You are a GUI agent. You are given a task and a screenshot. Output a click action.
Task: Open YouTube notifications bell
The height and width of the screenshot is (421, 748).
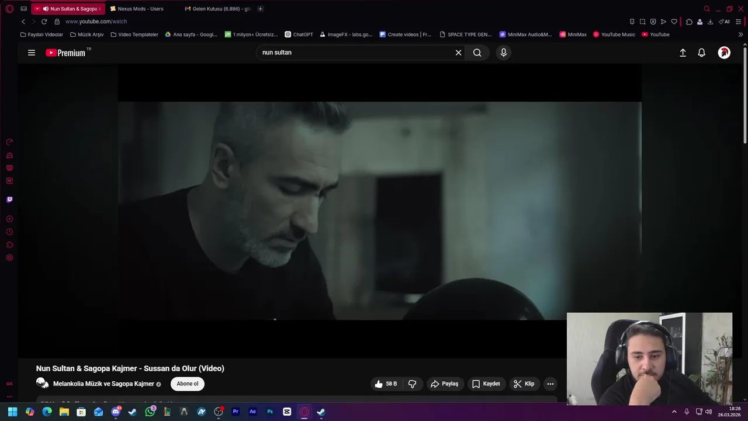[x=702, y=53]
